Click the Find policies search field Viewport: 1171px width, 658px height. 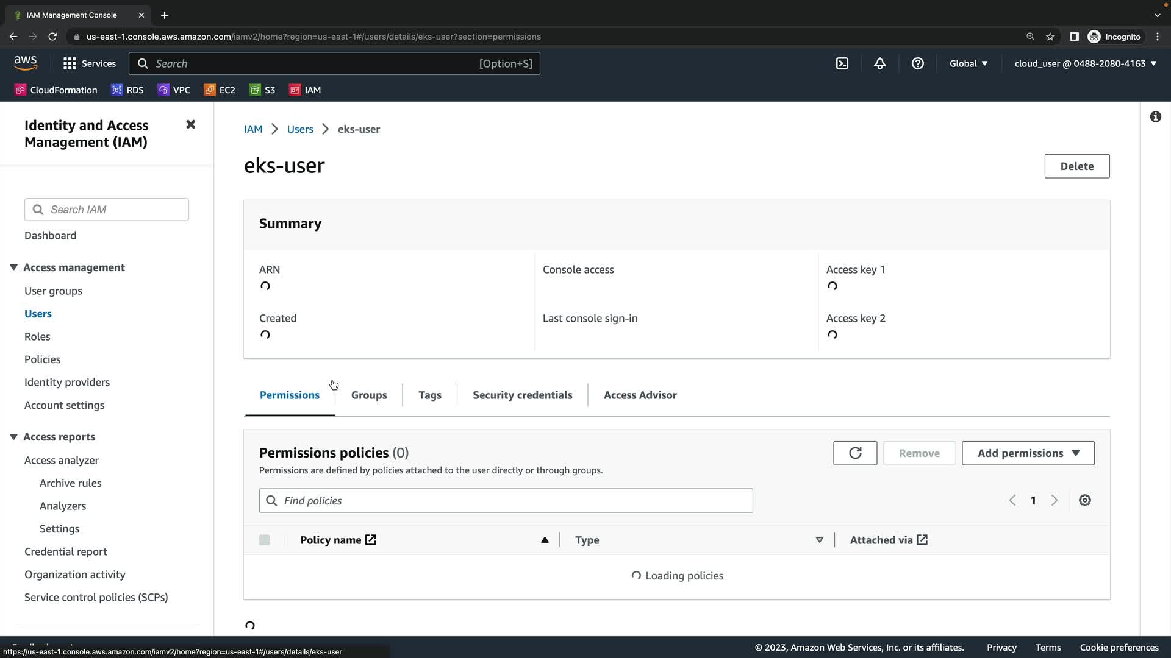coord(506,500)
